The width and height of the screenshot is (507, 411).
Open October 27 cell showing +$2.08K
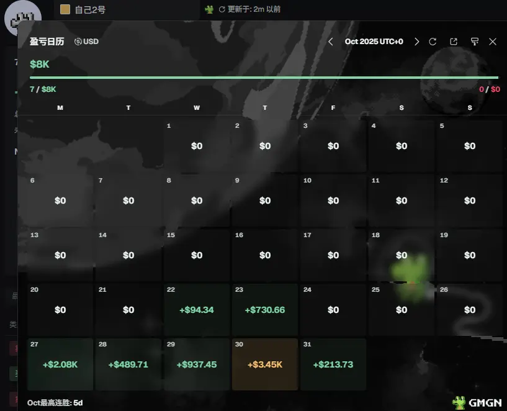(x=60, y=364)
